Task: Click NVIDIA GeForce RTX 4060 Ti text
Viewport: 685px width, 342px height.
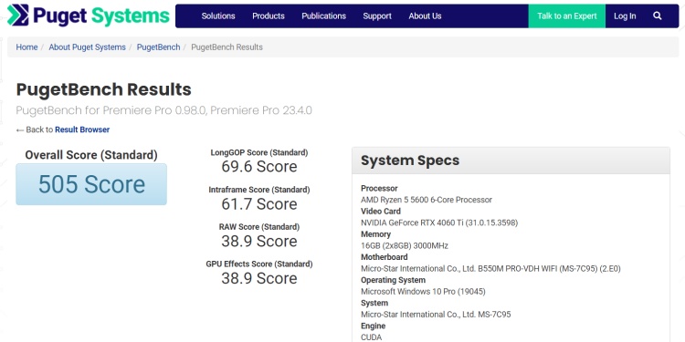Action: coord(439,223)
